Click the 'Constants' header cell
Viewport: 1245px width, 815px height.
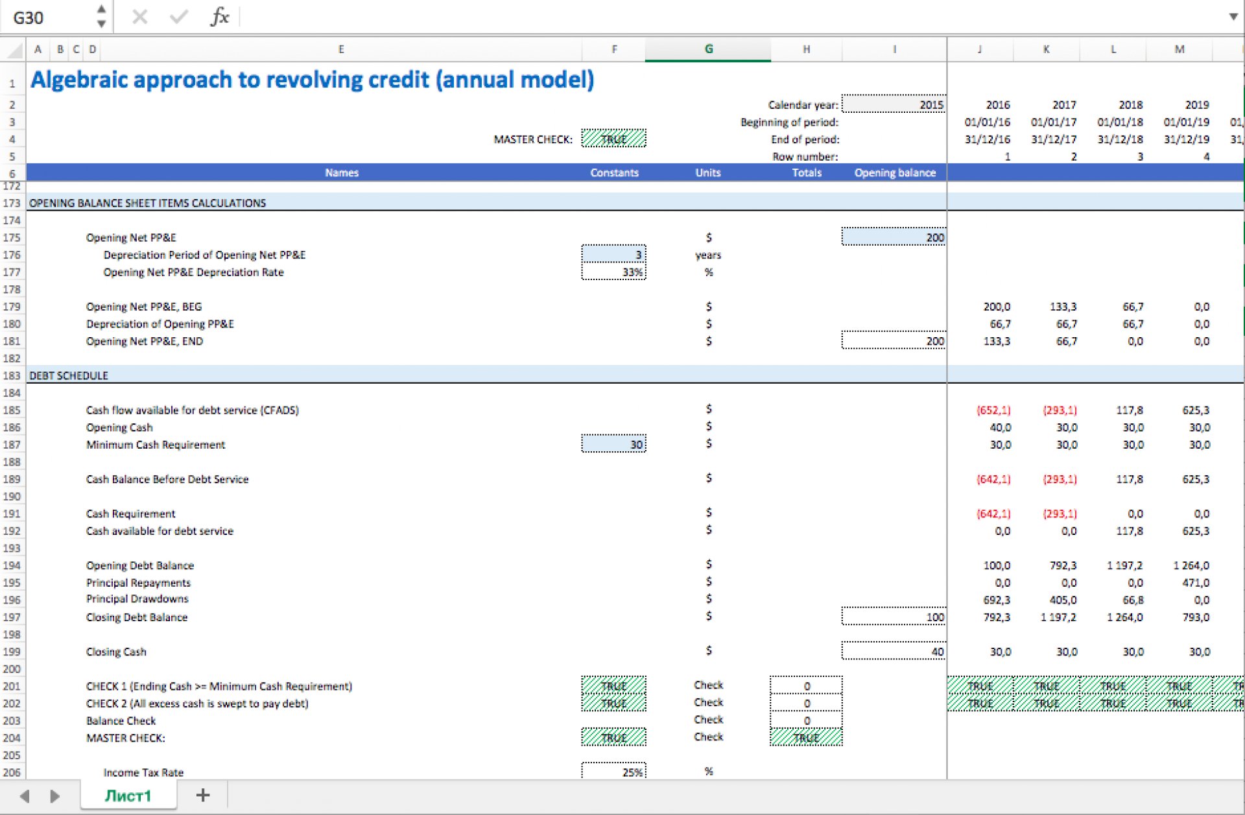614,172
